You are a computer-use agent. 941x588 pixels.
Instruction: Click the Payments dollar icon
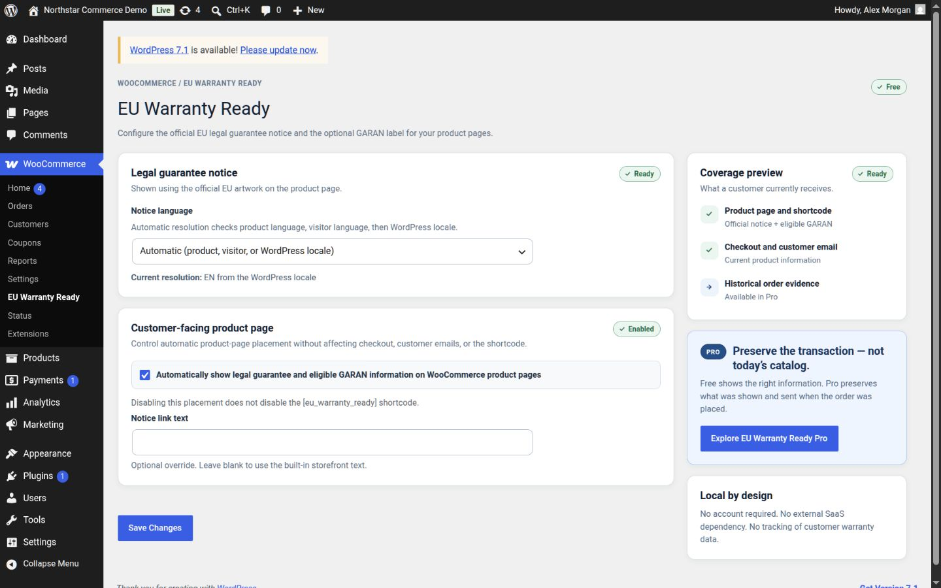(x=12, y=380)
